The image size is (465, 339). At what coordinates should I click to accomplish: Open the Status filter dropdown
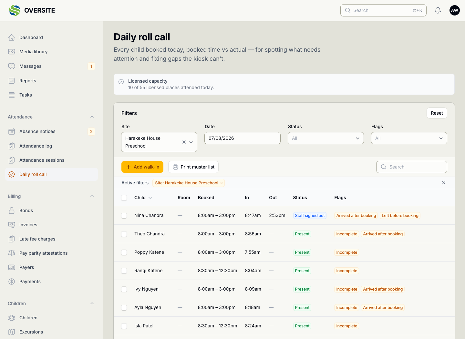pos(326,138)
